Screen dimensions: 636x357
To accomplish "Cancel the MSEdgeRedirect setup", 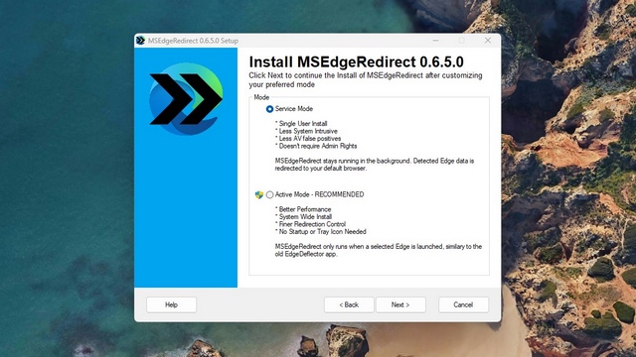I will click(463, 304).
